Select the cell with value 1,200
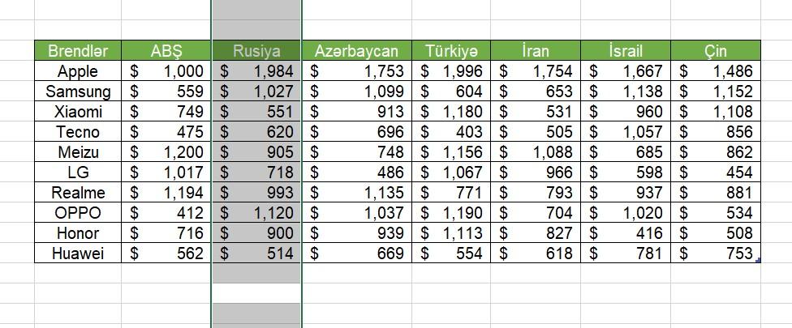This screenshot has width=792, height=328. tap(166, 151)
